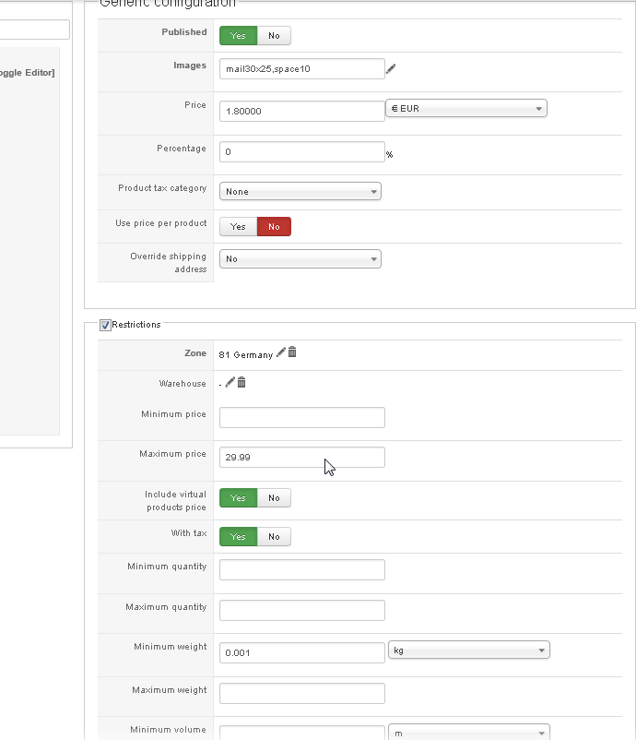Remove the Warehouse restriction with trash icon
The height and width of the screenshot is (740, 636).
(x=241, y=382)
